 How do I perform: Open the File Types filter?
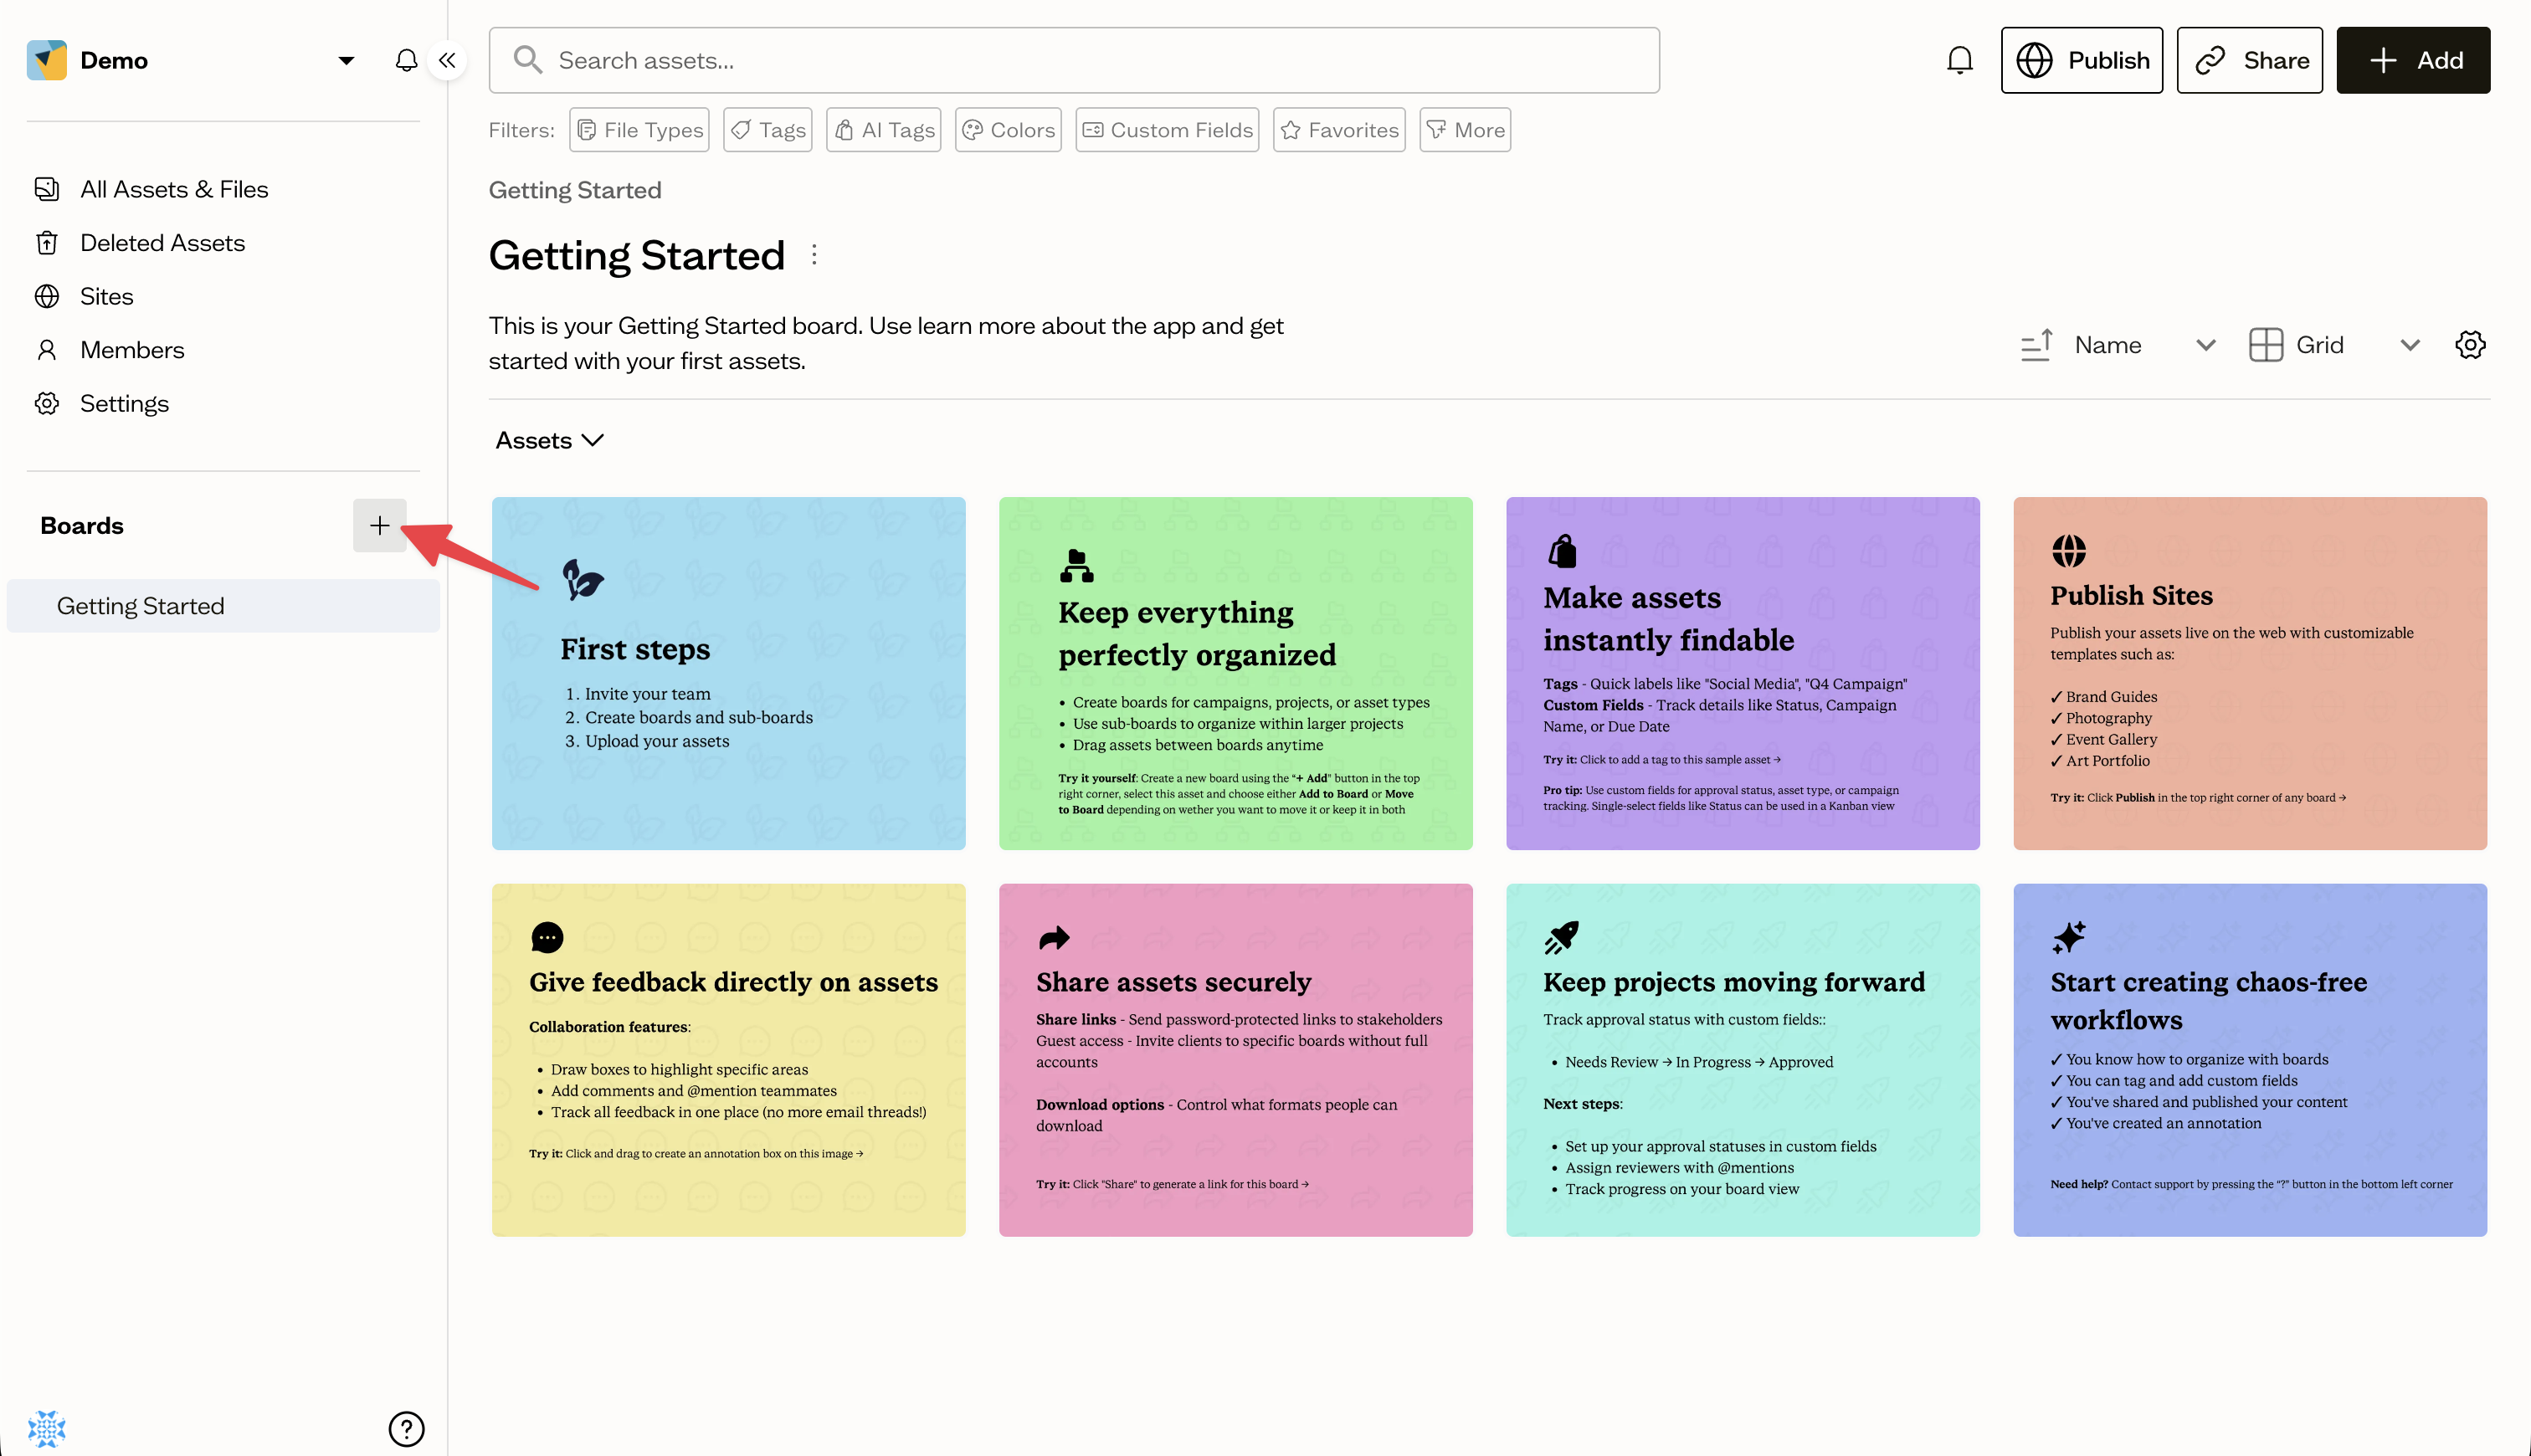(639, 130)
